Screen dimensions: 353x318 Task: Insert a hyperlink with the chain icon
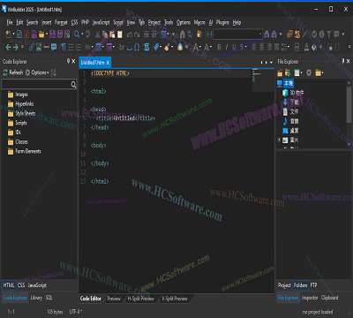(x=32, y=47)
